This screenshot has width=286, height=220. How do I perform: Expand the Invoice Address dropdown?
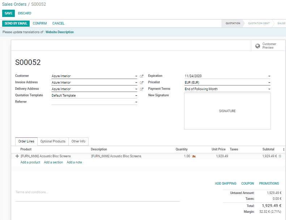pyautogui.click(x=136, y=83)
